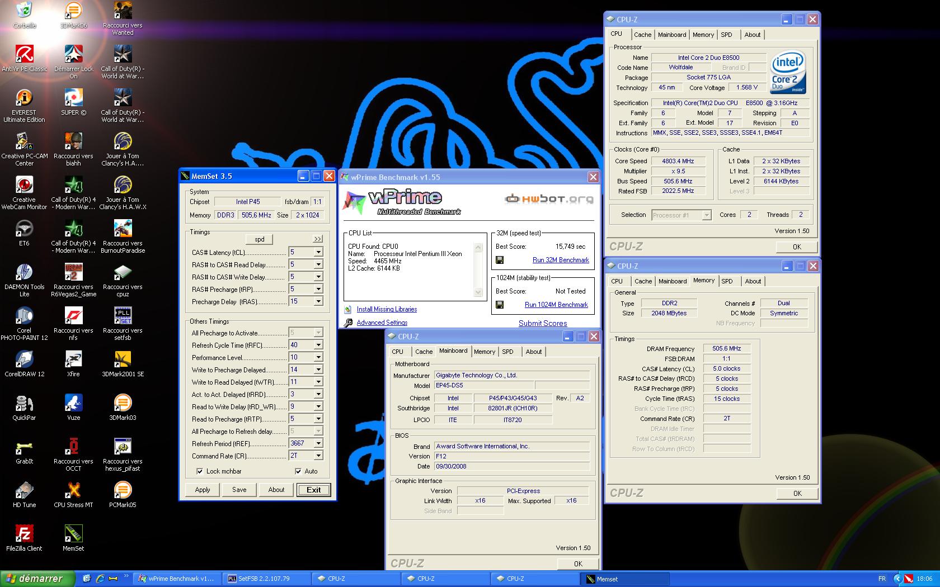Click the démarrer Start button
The height and width of the screenshot is (587, 940).
tap(37, 579)
